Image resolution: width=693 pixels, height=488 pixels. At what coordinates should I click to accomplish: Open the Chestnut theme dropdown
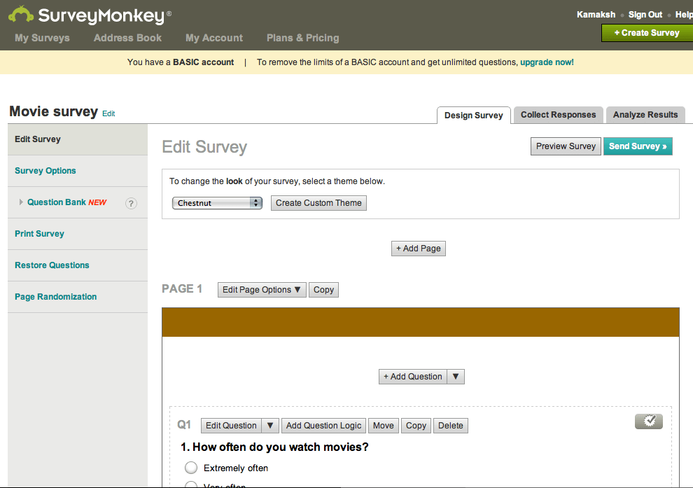point(217,203)
